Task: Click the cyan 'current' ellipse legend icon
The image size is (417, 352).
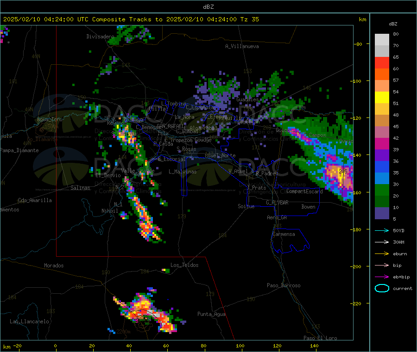Action: click(382, 288)
